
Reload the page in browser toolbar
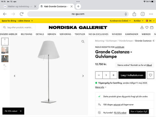coord(21,14)
